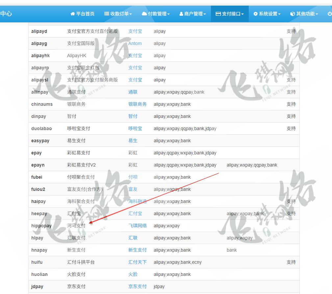Open the 智付 link in dinpay row

click(133, 116)
